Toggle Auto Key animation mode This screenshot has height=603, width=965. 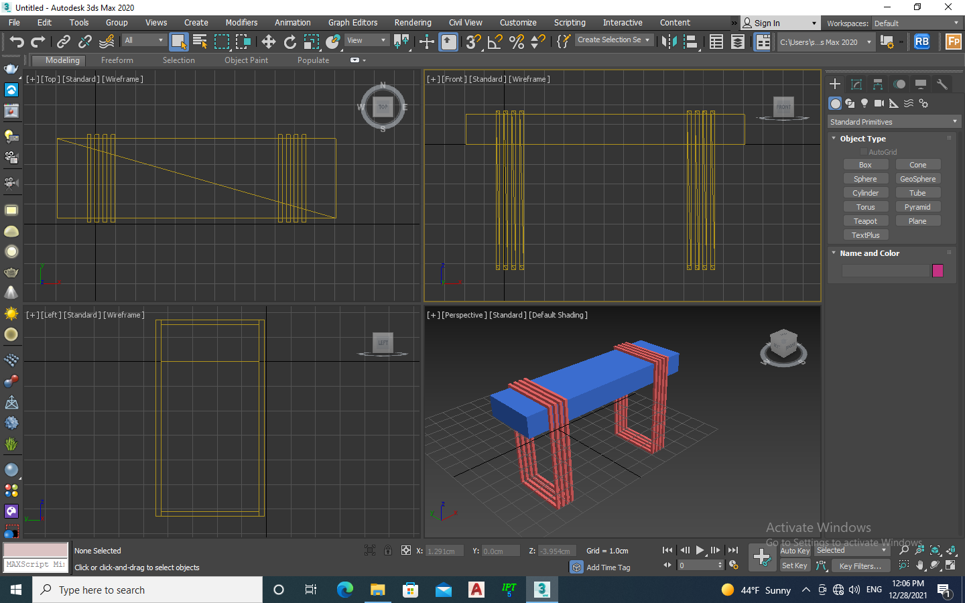coord(795,551)
